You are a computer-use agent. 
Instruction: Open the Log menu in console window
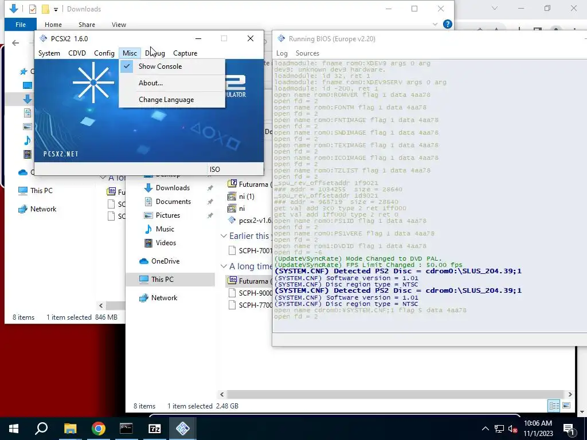282,53
